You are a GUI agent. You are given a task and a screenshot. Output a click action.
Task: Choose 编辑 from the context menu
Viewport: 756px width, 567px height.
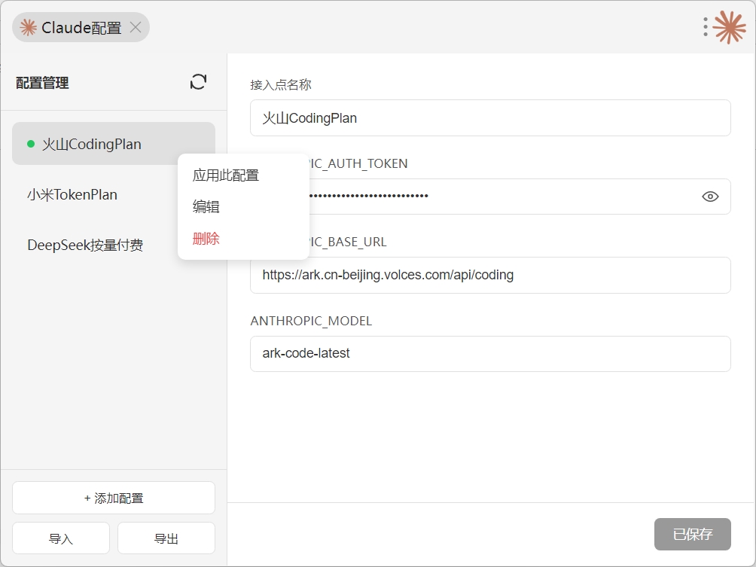tap(243, 206)
